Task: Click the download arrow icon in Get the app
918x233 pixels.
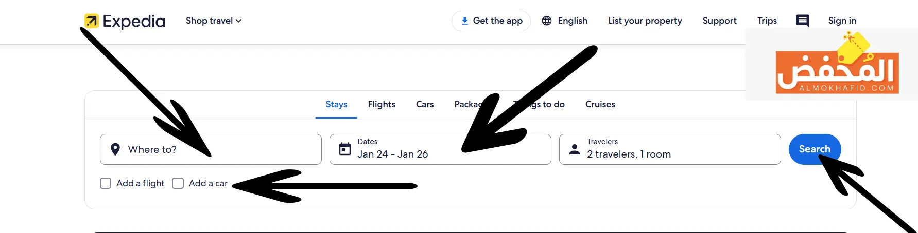Action: tap(464, 21)
